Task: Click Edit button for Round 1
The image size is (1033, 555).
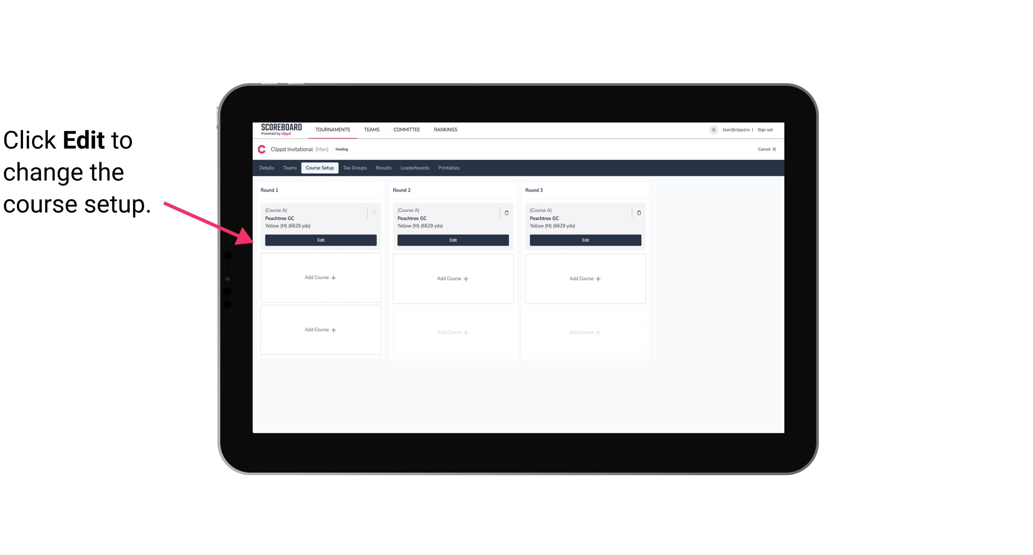Action: [320, 239]
